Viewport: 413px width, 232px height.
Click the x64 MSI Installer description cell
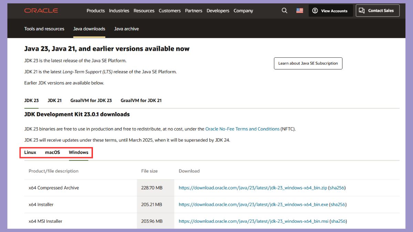pyautogui.click(x=45, y=221)
